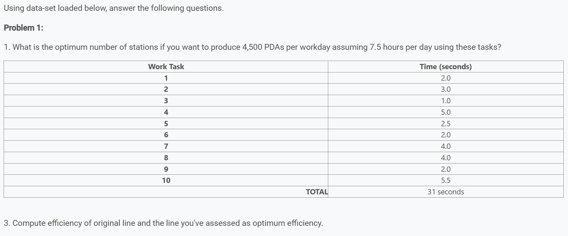
Task: Select work task 7 row number
Action: (166, 146)
